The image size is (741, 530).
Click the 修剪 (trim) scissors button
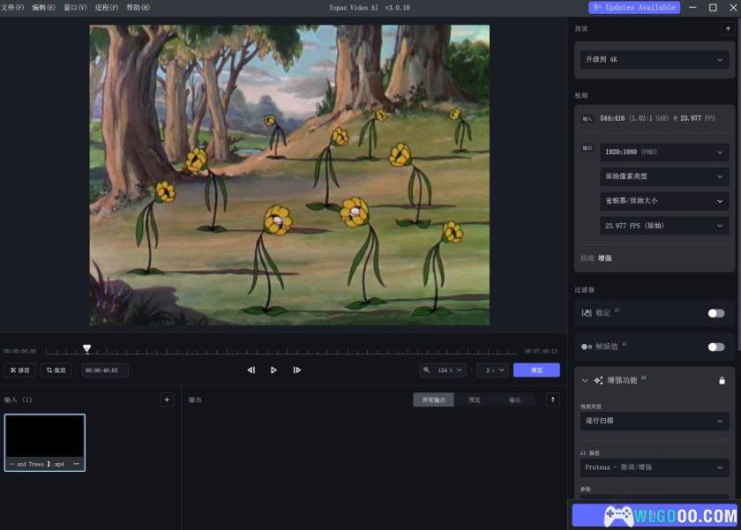click(x=19, y=370)
